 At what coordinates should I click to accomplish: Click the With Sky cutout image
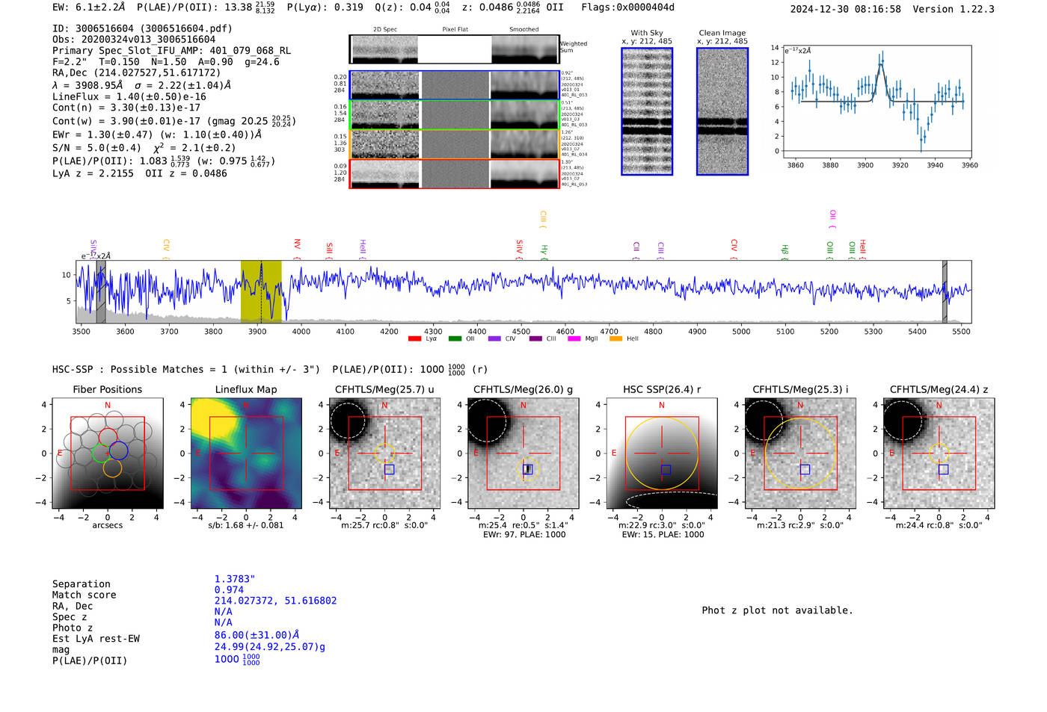click(x=647, y=111)
